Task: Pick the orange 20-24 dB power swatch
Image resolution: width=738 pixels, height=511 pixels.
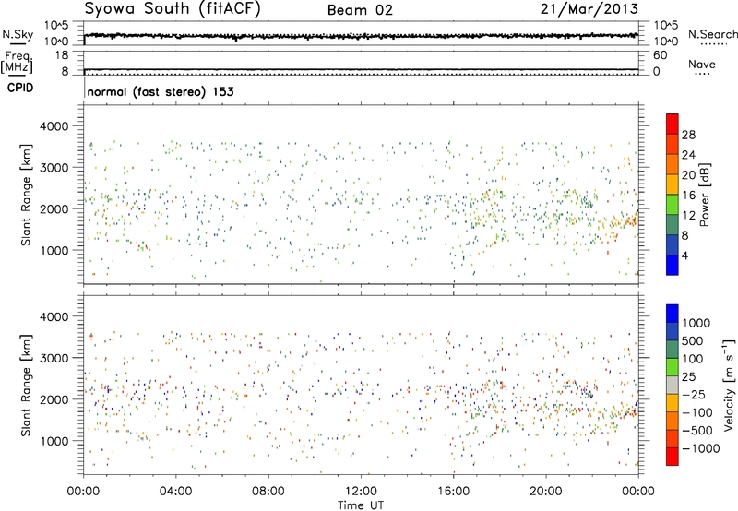Action: coord(673,164)
